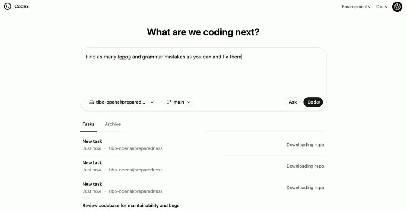
Task: Click Downloading repo status of first task
Action: coord(305,145)
